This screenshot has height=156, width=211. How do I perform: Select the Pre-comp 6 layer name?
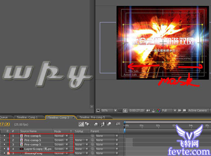pyautogui.click(x=32, y=136)
